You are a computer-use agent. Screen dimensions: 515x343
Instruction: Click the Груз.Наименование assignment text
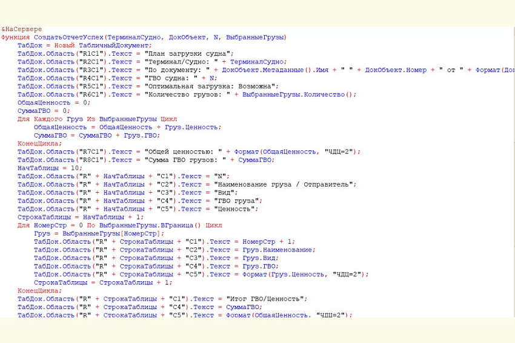(279, 250)
